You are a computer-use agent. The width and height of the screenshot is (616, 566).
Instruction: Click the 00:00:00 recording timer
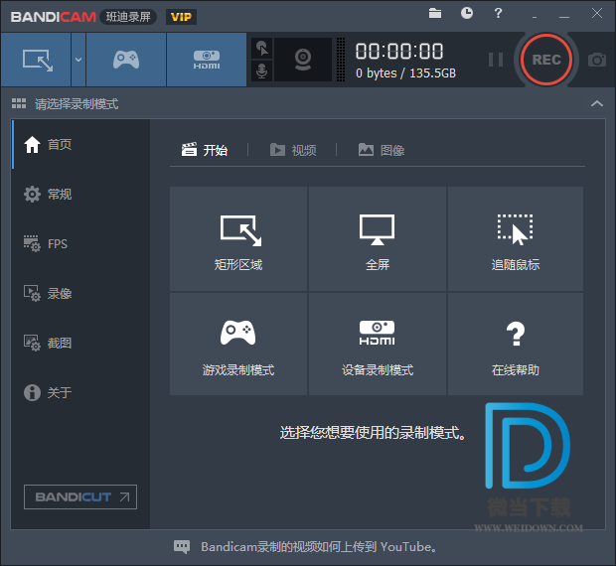click(x=399, y=51)
